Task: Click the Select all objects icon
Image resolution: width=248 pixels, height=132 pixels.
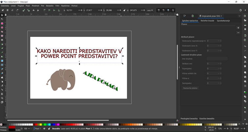Action: click(x=3, y=10)
